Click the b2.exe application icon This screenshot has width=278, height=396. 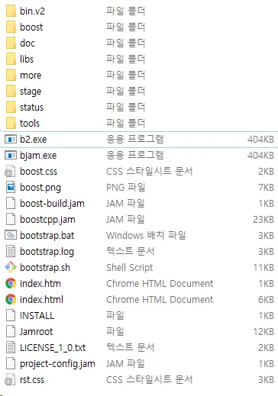(11, 140)
